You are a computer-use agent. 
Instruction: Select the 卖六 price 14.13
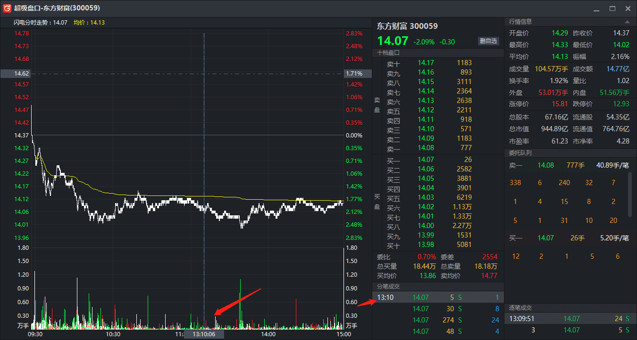(426, 101)
